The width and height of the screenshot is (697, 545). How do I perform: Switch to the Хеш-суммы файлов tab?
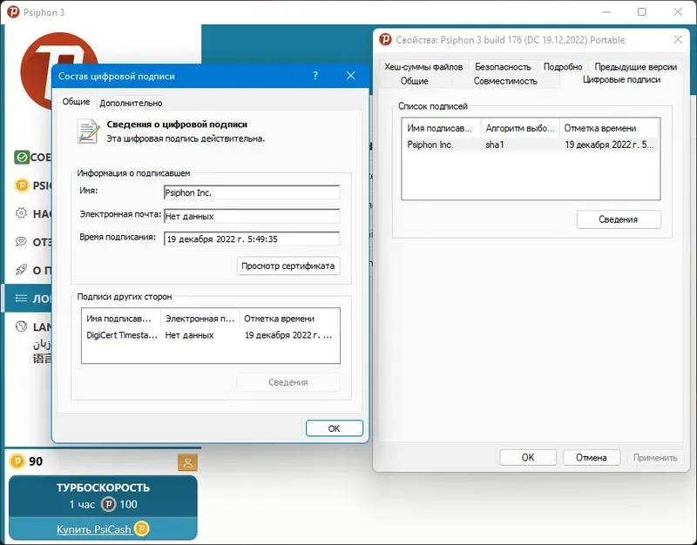tap(424, 65)
